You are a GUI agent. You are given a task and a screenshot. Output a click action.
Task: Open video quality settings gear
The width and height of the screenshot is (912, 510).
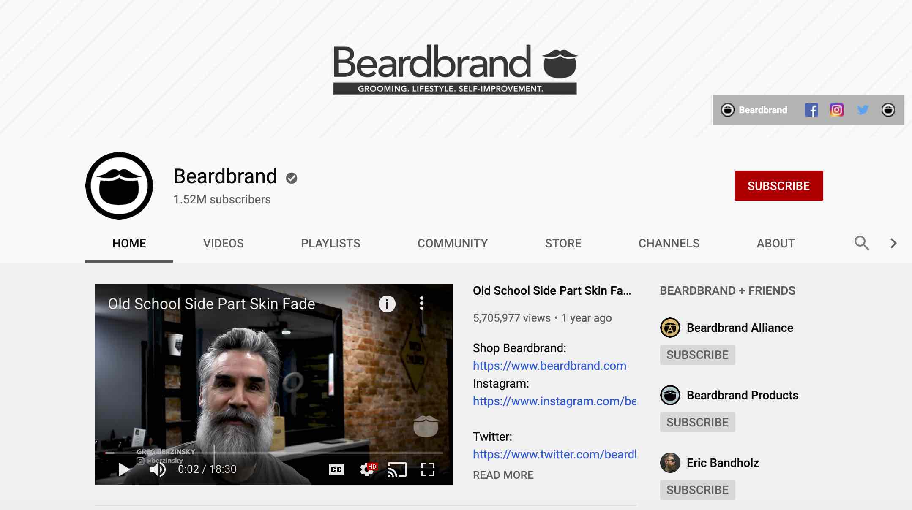click(367, 469)
